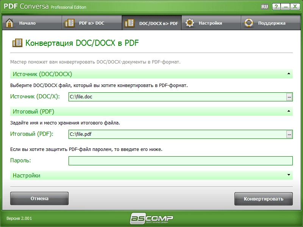Image resolution: width=303 pixels, height=227 pixels.
Task: Click the lifebuoy icon on Поддержка tab
Action: click(x=249, y=23)
